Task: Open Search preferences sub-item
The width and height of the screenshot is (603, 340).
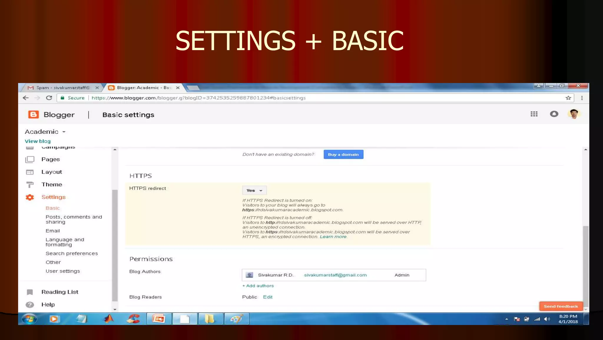Action: tap(72, 253)
